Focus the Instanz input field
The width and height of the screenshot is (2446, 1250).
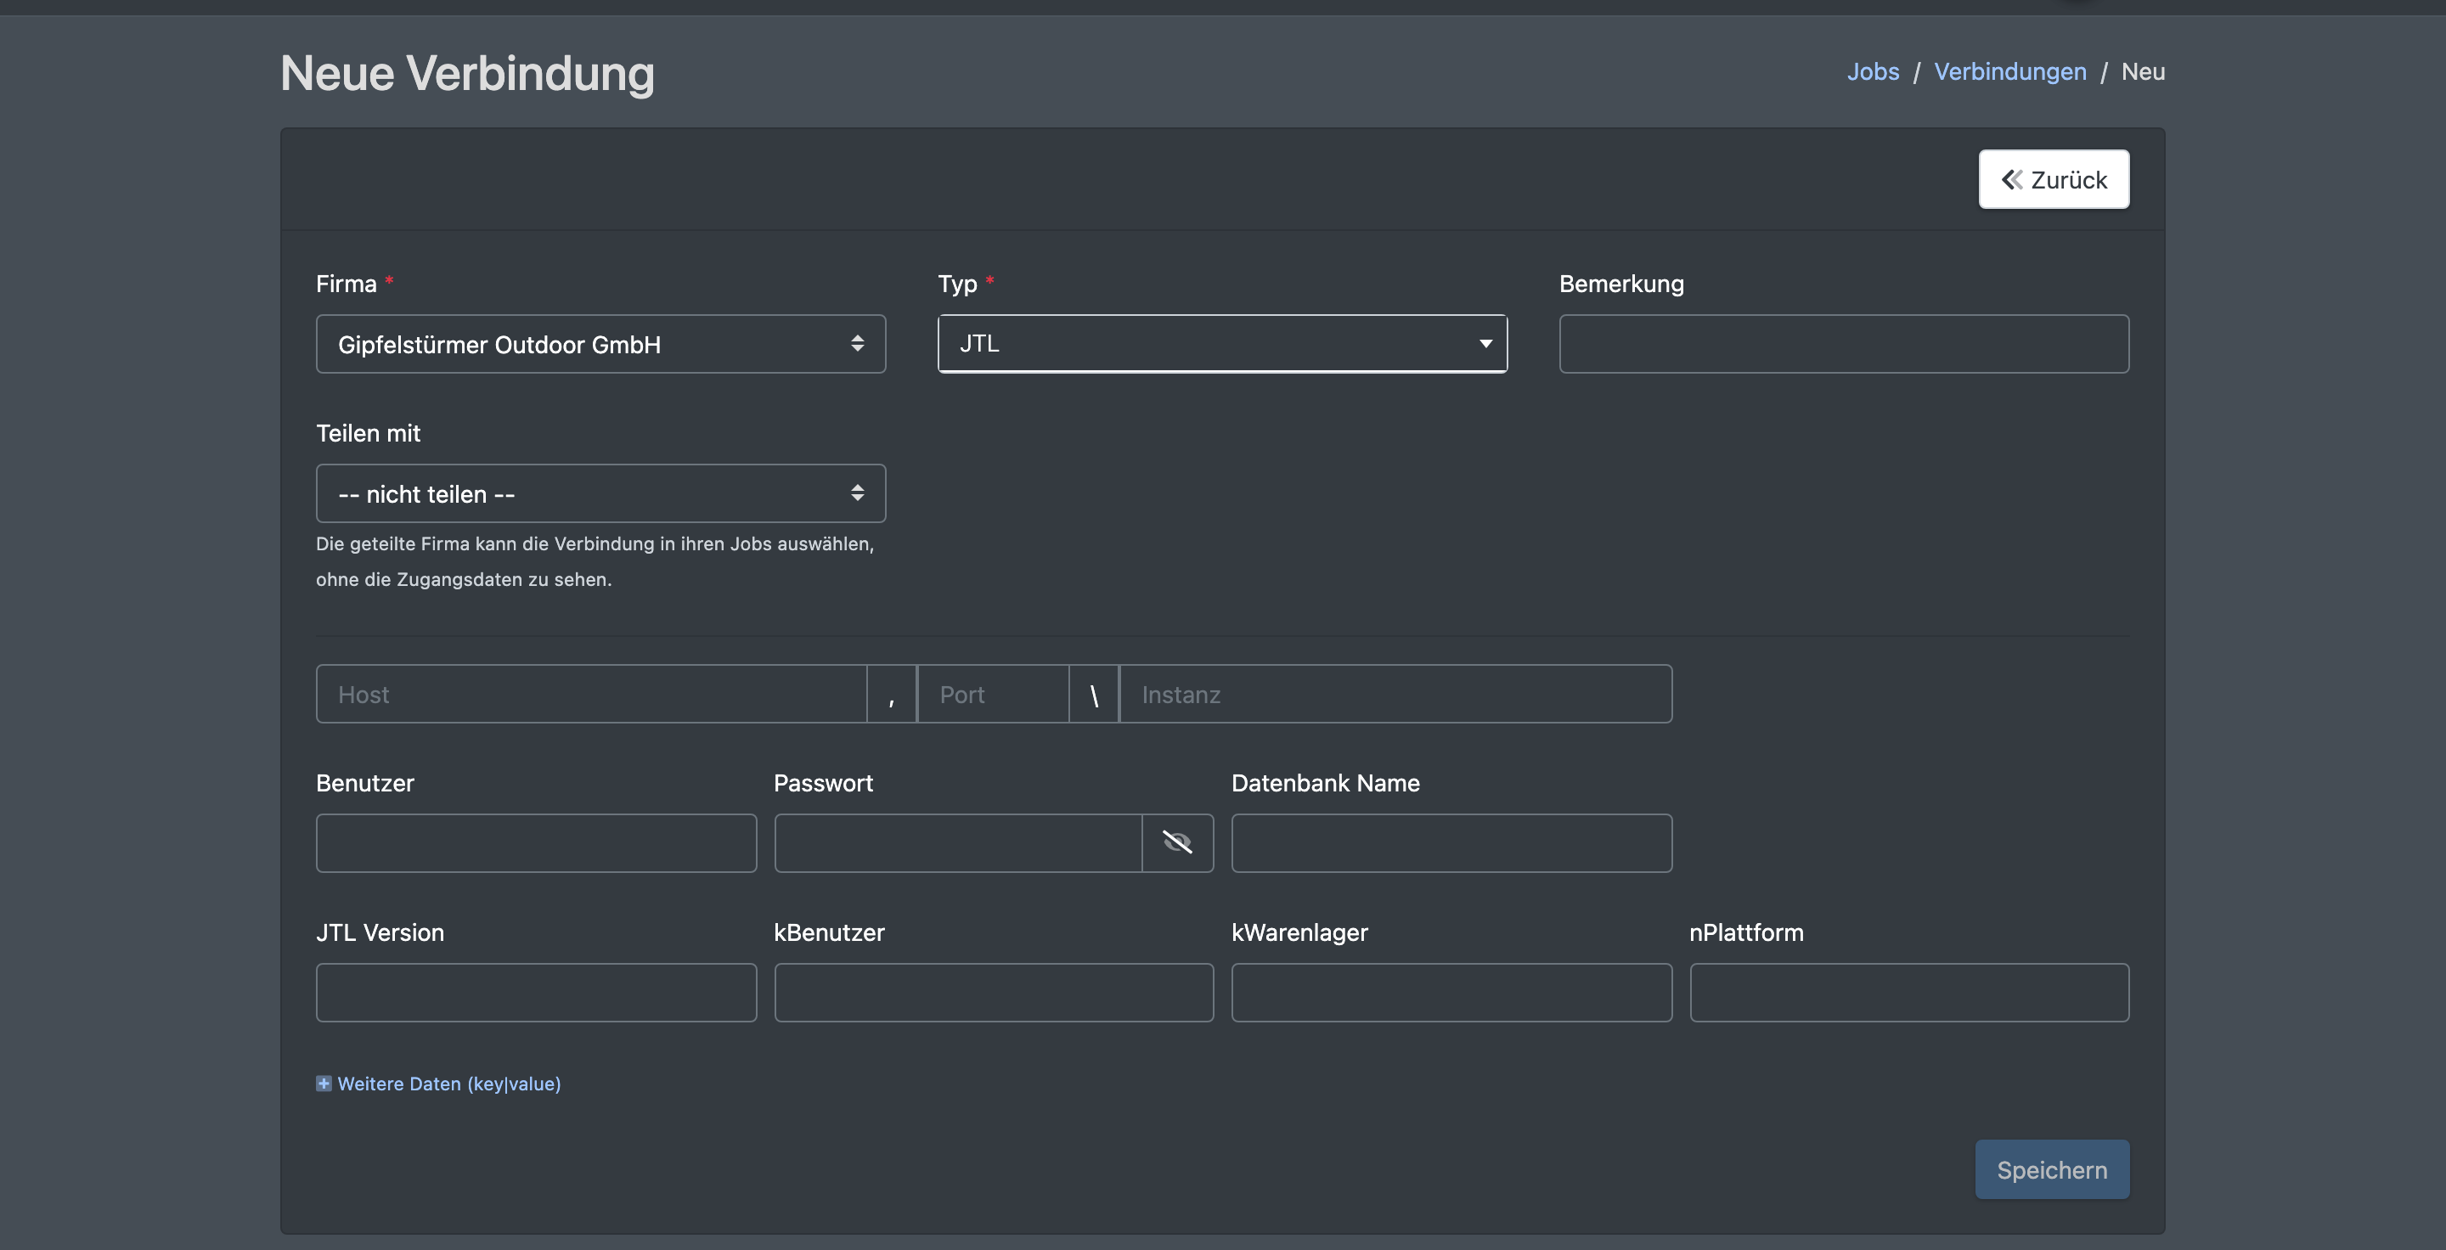pos(1395,694)
